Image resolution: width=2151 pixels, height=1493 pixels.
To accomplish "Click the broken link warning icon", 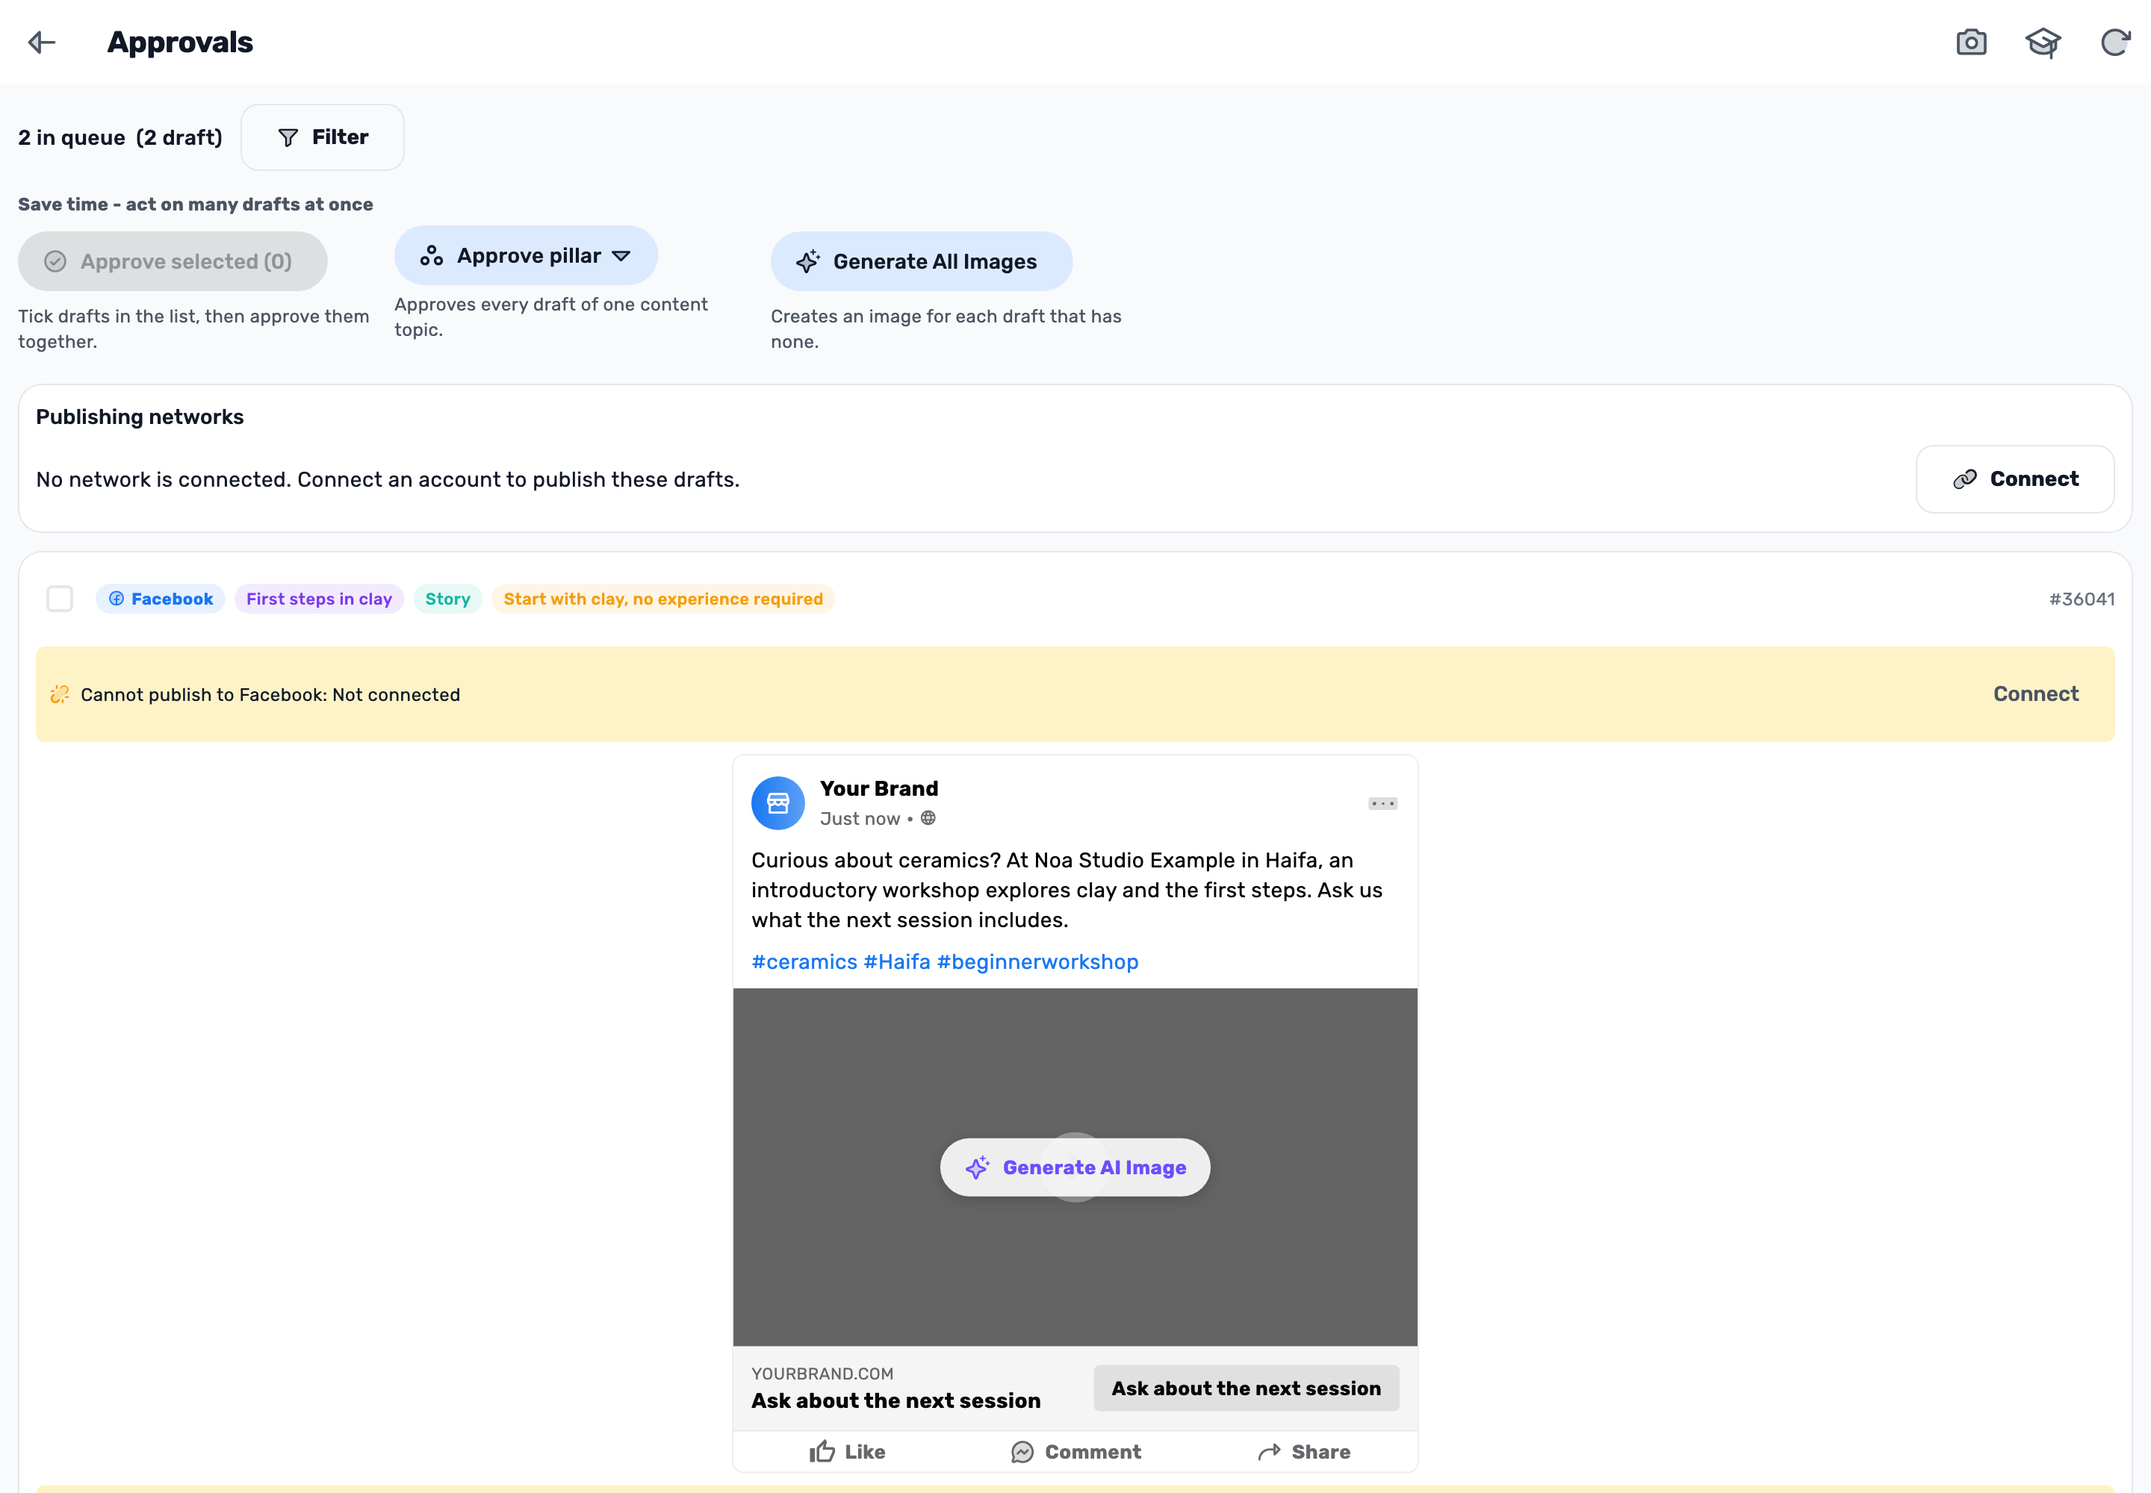I will click(60, 694).
